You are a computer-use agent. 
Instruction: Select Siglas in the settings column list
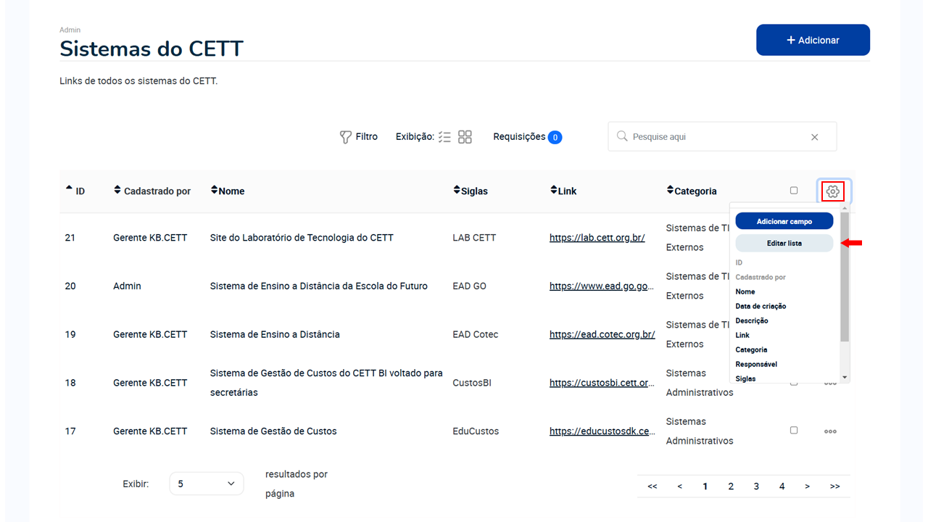click(745, 378)
